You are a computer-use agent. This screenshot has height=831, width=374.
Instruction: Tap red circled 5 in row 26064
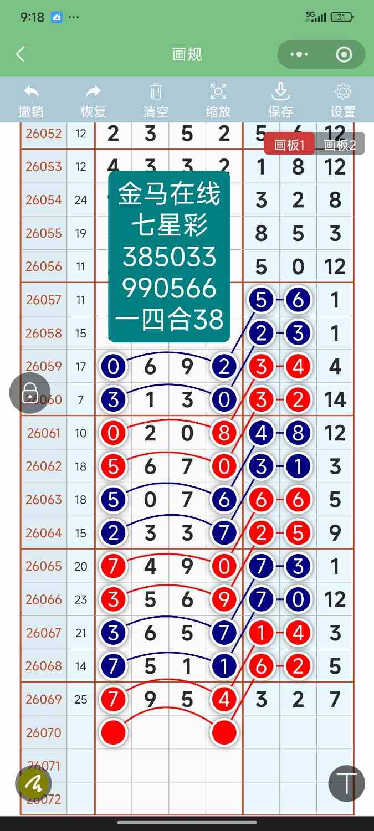pyautogui.click(x=298, y=533)
